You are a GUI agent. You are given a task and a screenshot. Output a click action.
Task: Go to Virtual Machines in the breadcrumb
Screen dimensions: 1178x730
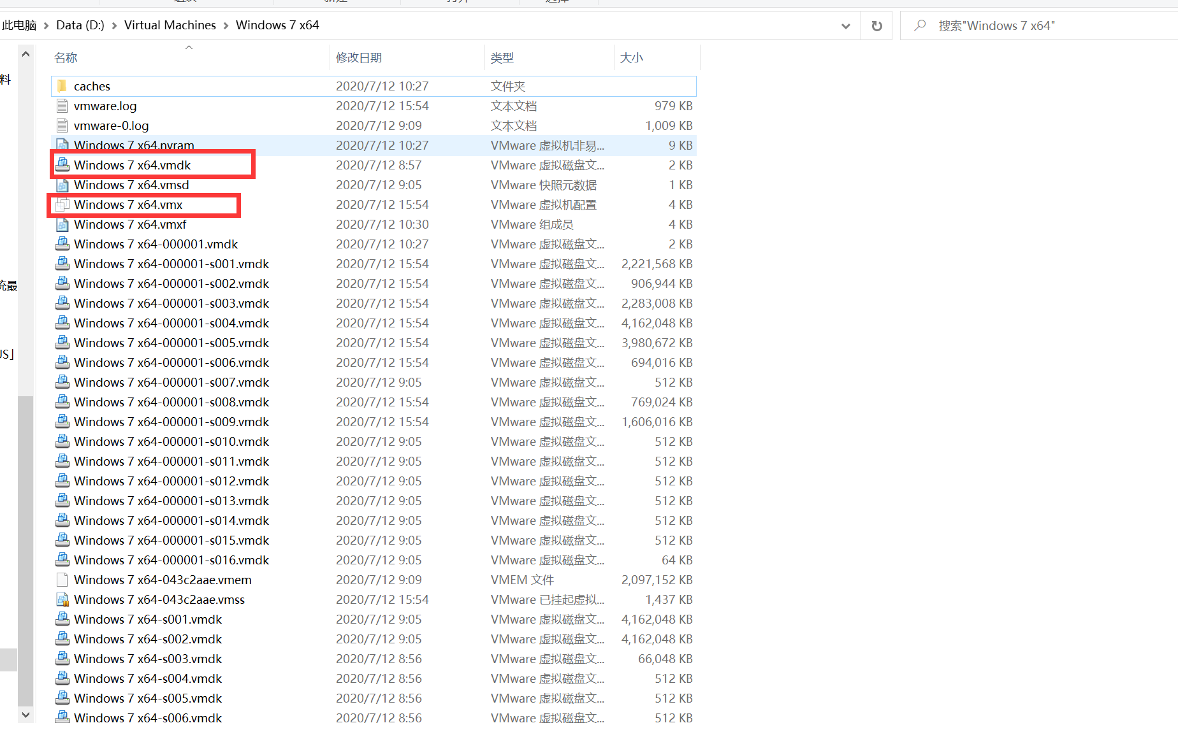pyautogui.click(x=170, y=25)
